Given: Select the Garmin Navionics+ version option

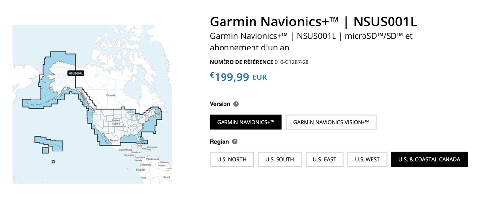Looking at the screenshot, I should pyautogui.click(x=246, y=122).
